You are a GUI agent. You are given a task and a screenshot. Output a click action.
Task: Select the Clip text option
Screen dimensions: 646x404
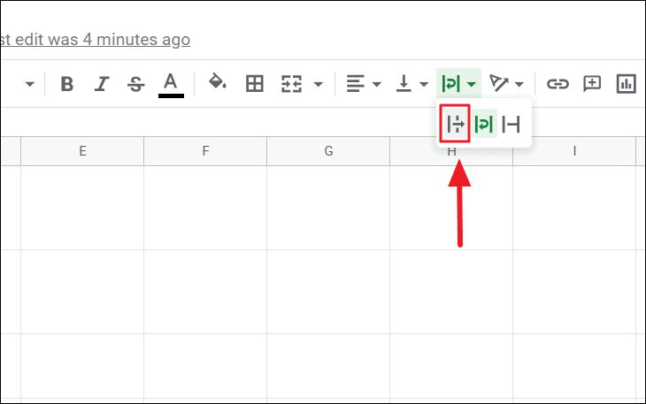point(511,125)
